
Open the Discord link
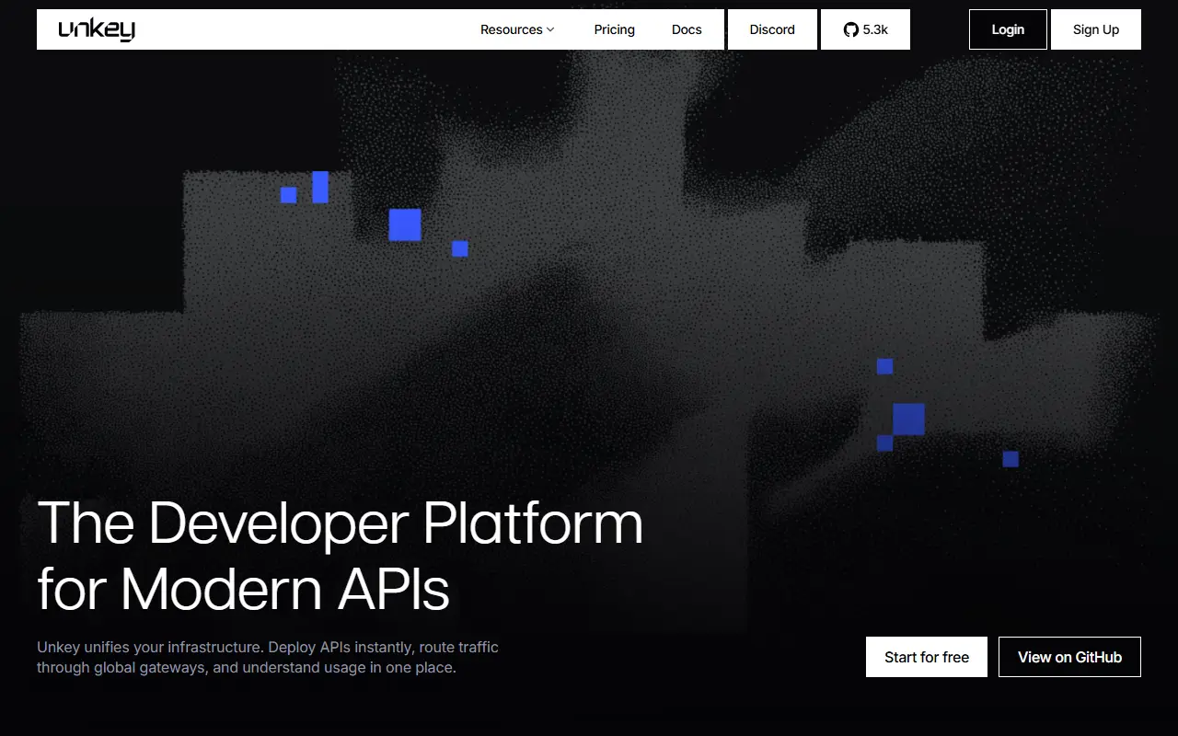click(x=772, y=29)
